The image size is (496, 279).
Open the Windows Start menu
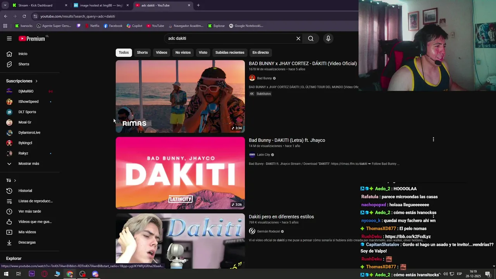tap(6, 274)
